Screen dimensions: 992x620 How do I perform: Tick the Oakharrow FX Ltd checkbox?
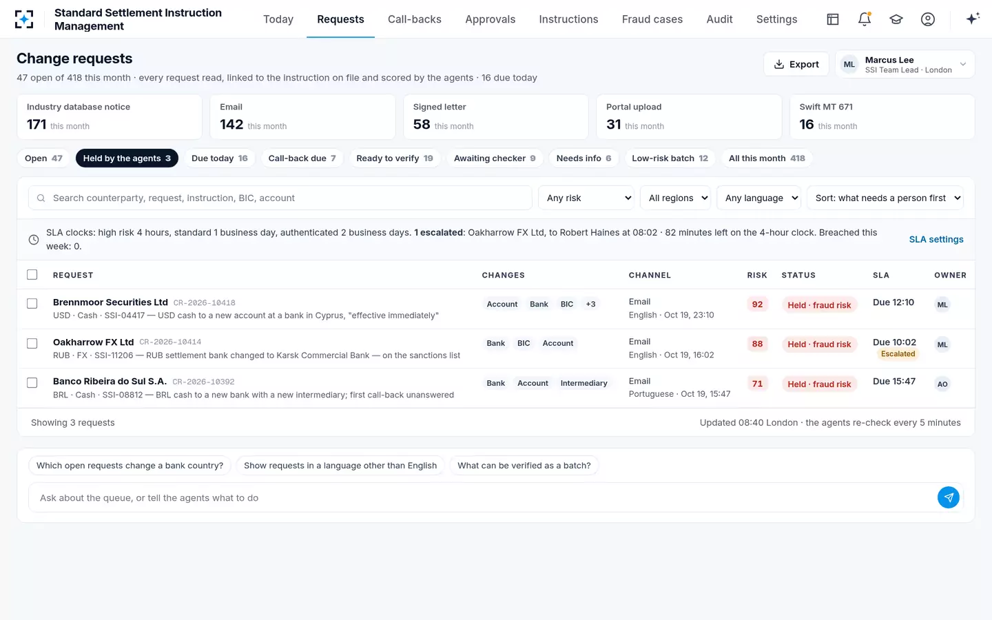[x=32, y=344]
